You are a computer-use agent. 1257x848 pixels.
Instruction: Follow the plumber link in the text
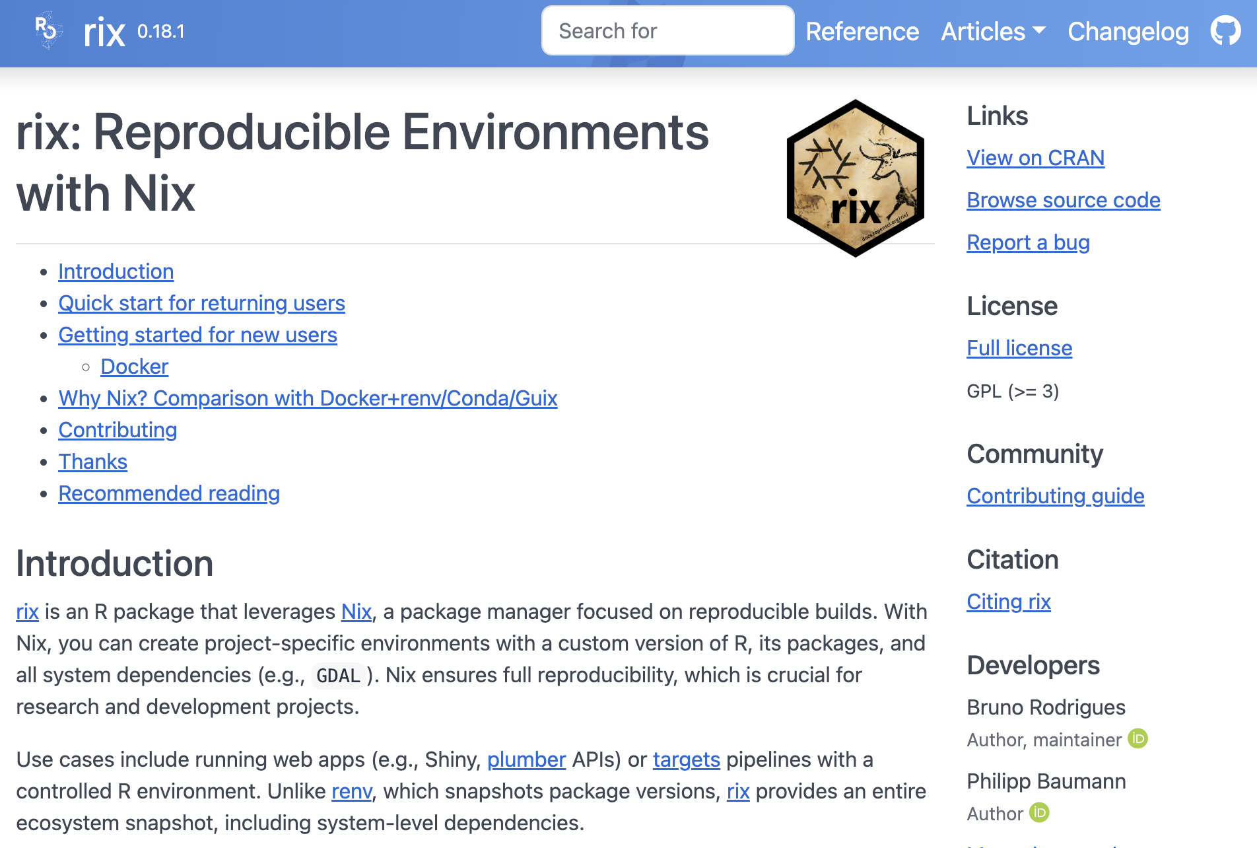[x=526, y=760]
